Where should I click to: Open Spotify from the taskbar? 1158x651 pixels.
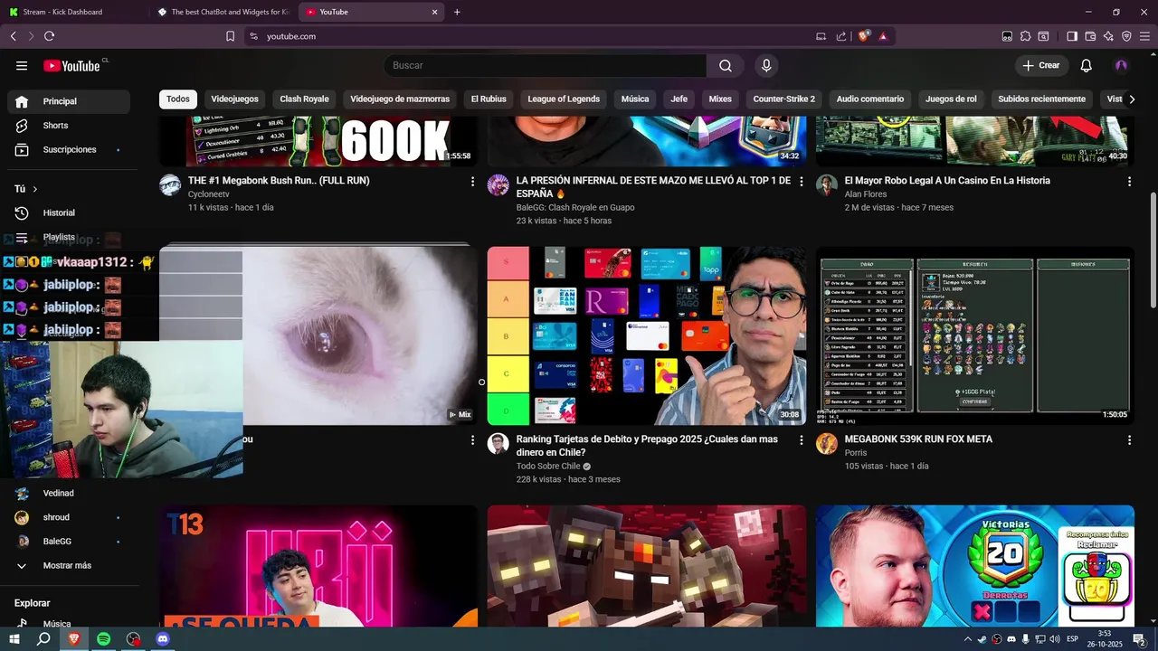pos(104,638)
